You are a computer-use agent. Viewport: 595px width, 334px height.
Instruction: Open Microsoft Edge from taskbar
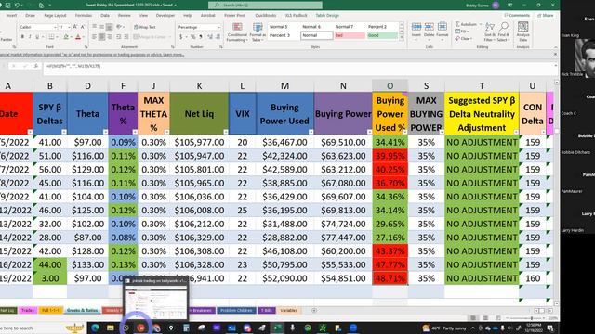coord(95,328)
